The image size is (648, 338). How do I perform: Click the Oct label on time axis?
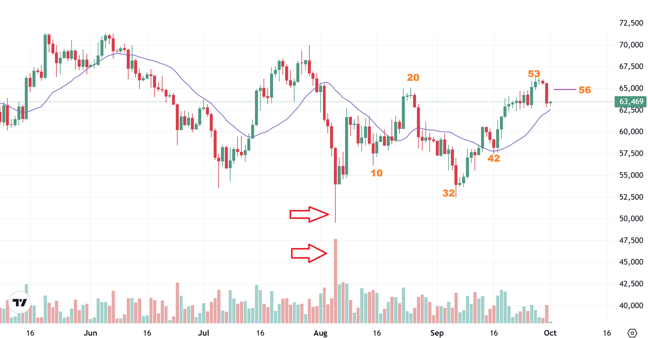[550, 333]
